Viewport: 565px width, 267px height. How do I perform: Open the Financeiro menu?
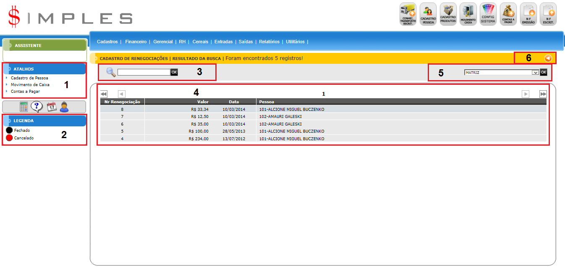click(136, 42)
